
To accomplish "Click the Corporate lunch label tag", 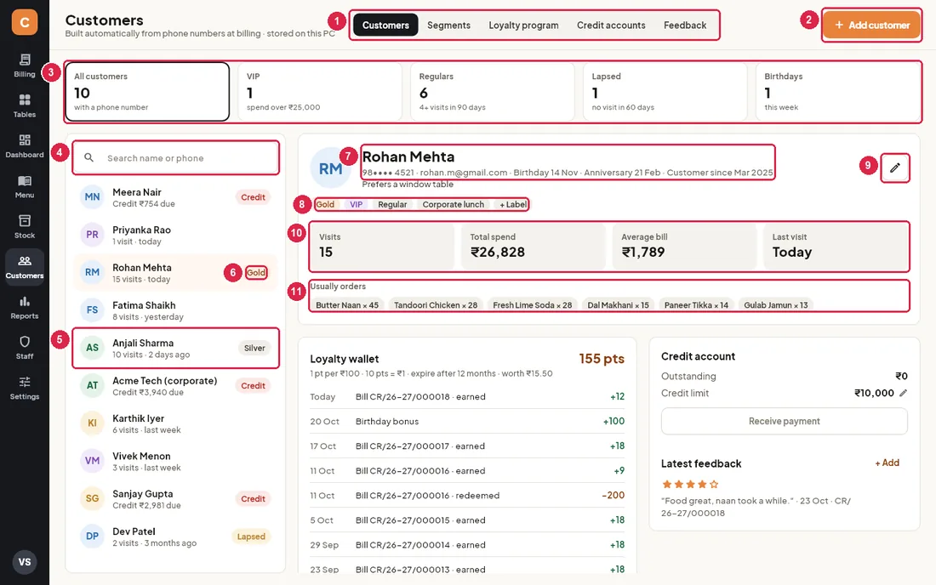I will (x=453, y=205).
